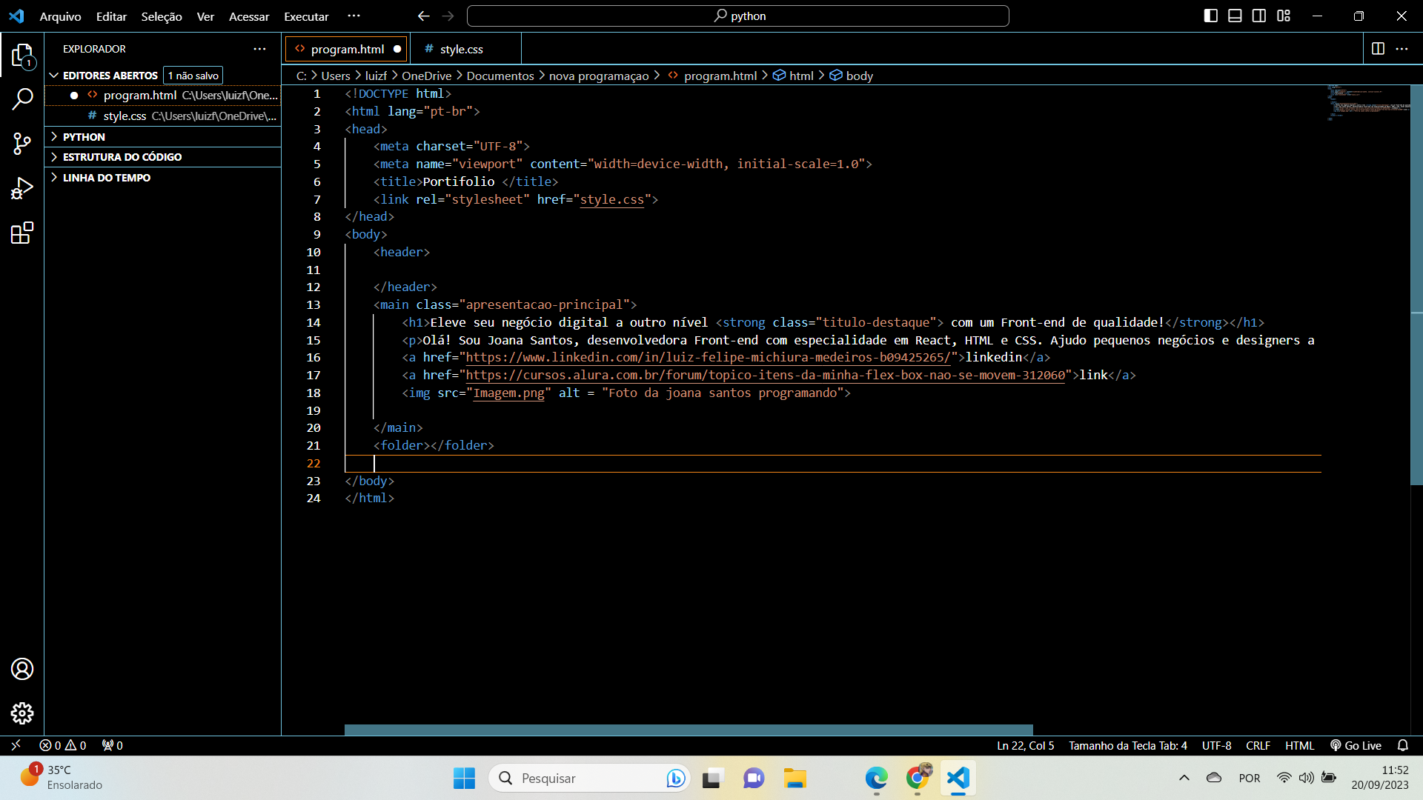Open the customize layout icon
Viewport: 1423px width, 800px height.
(x=1284, y=16)
